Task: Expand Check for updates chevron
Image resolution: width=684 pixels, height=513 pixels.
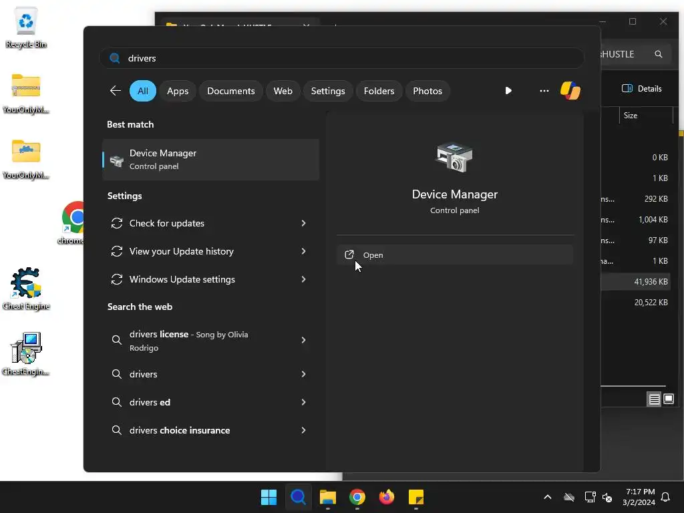Action: pos(304,223)
